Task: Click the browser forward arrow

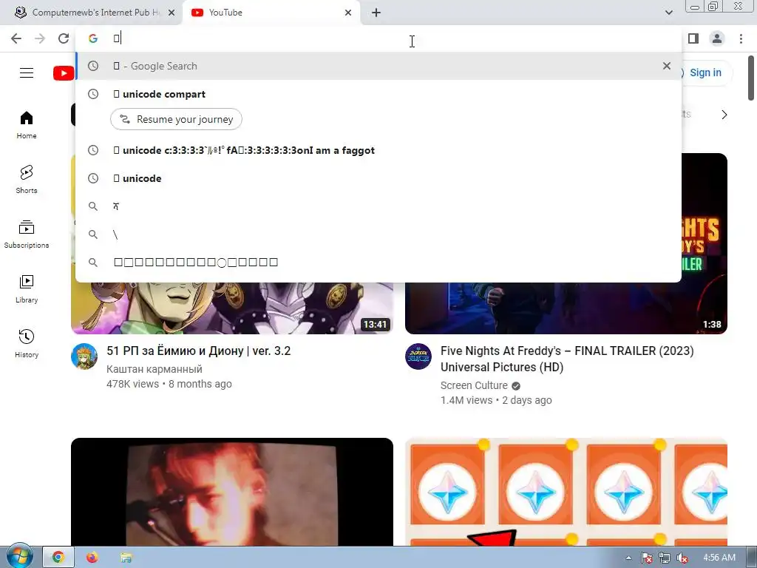Action: tap(40, 38)
